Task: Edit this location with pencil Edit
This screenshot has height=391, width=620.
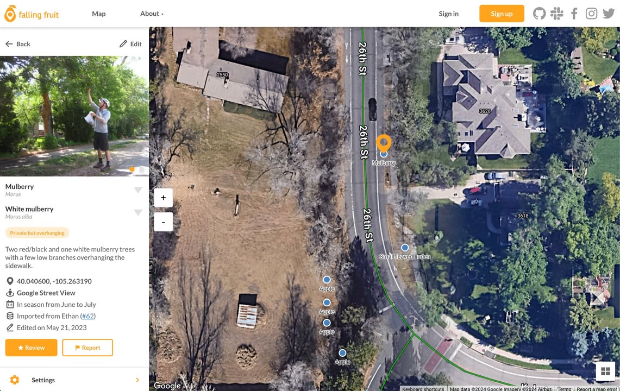Action: click(130, 44)
